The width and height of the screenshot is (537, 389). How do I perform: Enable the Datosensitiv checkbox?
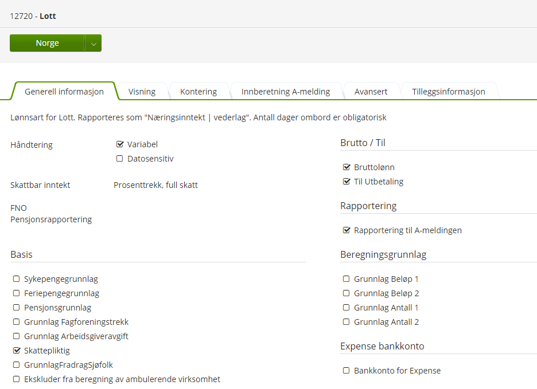point(120,159)
